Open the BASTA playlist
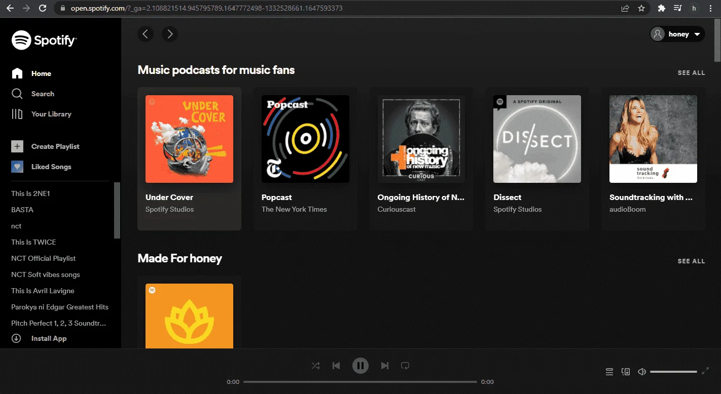This screenshot has width=721, height=394. (22, 210)
